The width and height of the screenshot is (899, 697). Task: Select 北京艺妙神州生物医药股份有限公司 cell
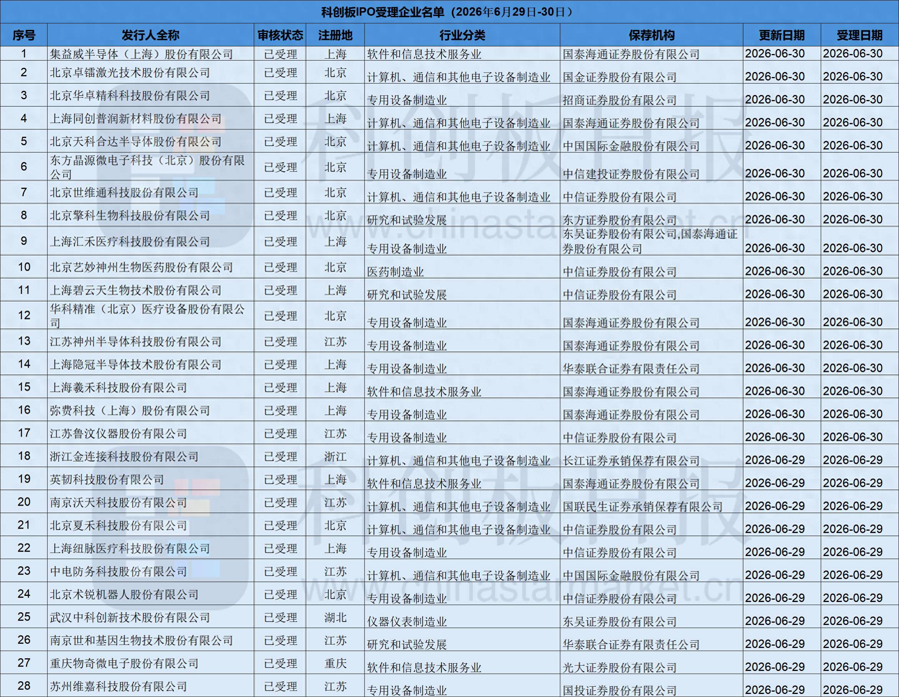point(150,267)
